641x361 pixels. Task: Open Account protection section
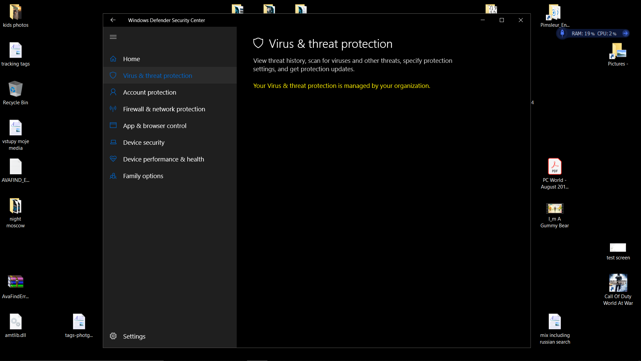click(x=170, y=92)
